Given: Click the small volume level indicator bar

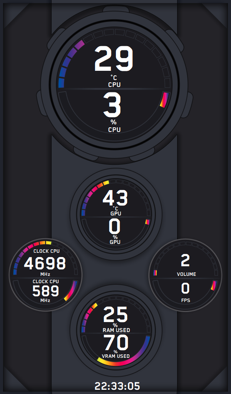Looking at the screenshot, I should 155,273.
